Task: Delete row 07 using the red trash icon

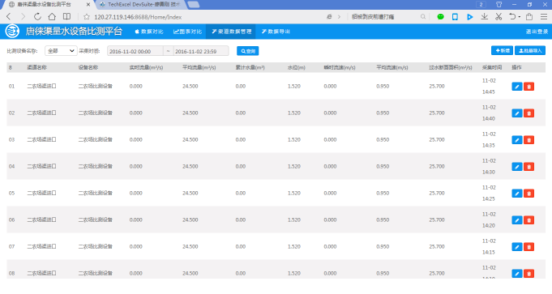Action: [x=528, y=247]
